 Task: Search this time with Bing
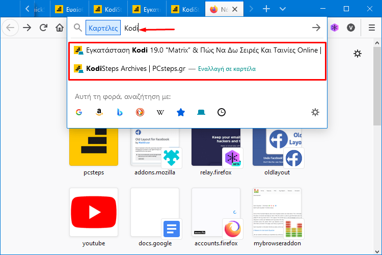(x=119, y=112)
